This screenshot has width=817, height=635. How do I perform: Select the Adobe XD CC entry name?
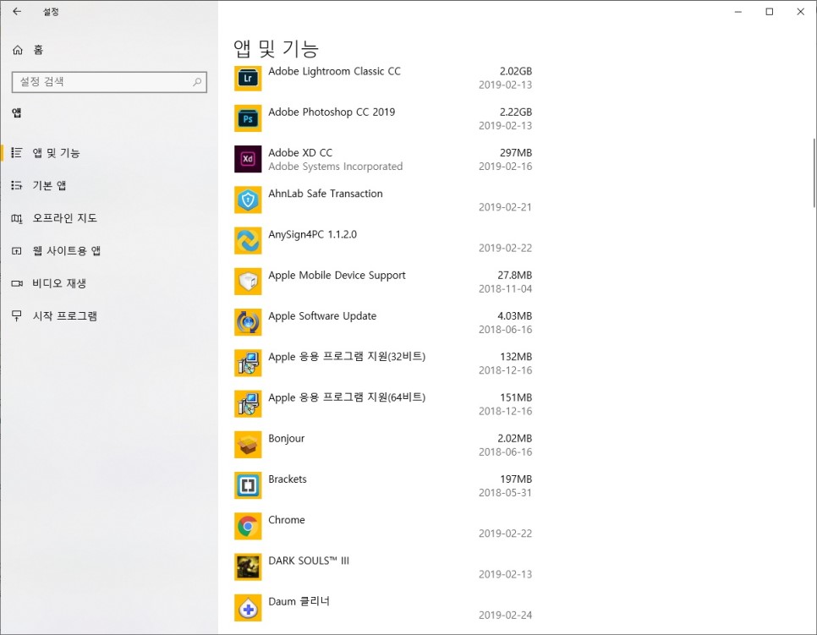(300, 153)
